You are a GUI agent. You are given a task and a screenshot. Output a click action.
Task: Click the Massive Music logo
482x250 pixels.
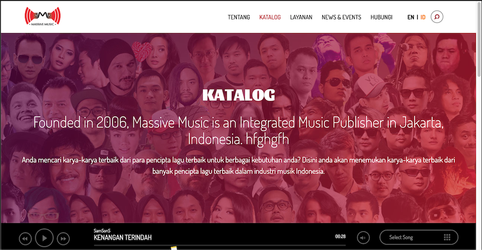[x=43, y=17]
